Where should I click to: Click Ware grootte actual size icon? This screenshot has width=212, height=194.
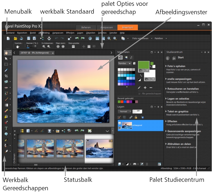pos(73,47)
